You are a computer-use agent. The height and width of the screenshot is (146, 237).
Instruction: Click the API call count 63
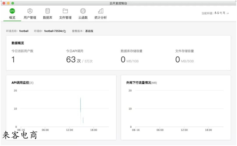pos(71,59)
